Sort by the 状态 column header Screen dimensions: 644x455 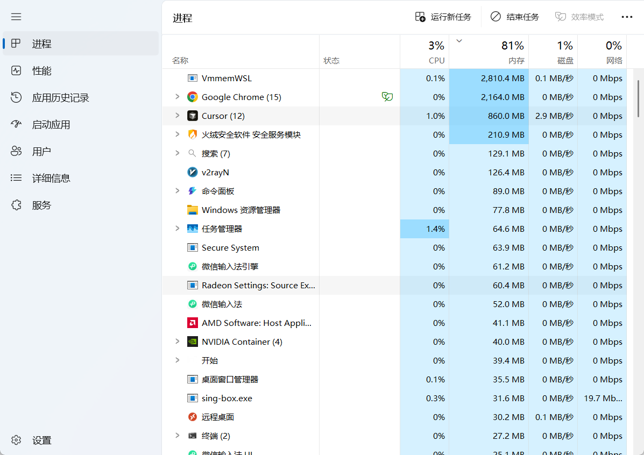(359, 52)
